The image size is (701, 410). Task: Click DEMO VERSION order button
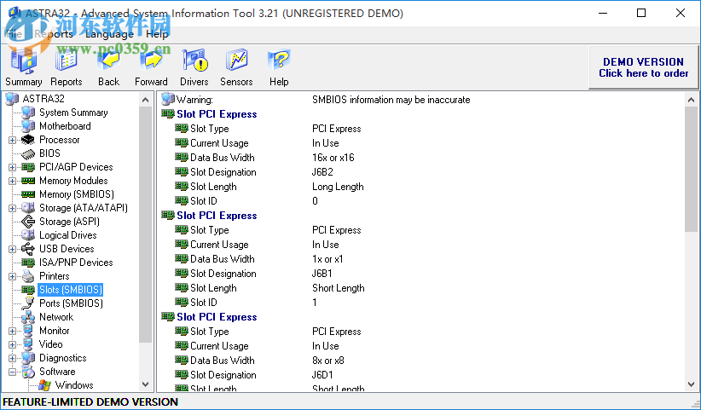642,67
